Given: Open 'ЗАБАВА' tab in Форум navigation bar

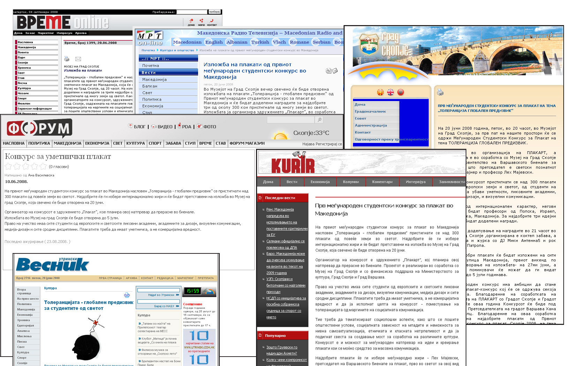Looking at the screenshot, I should (x=173, y=143).
